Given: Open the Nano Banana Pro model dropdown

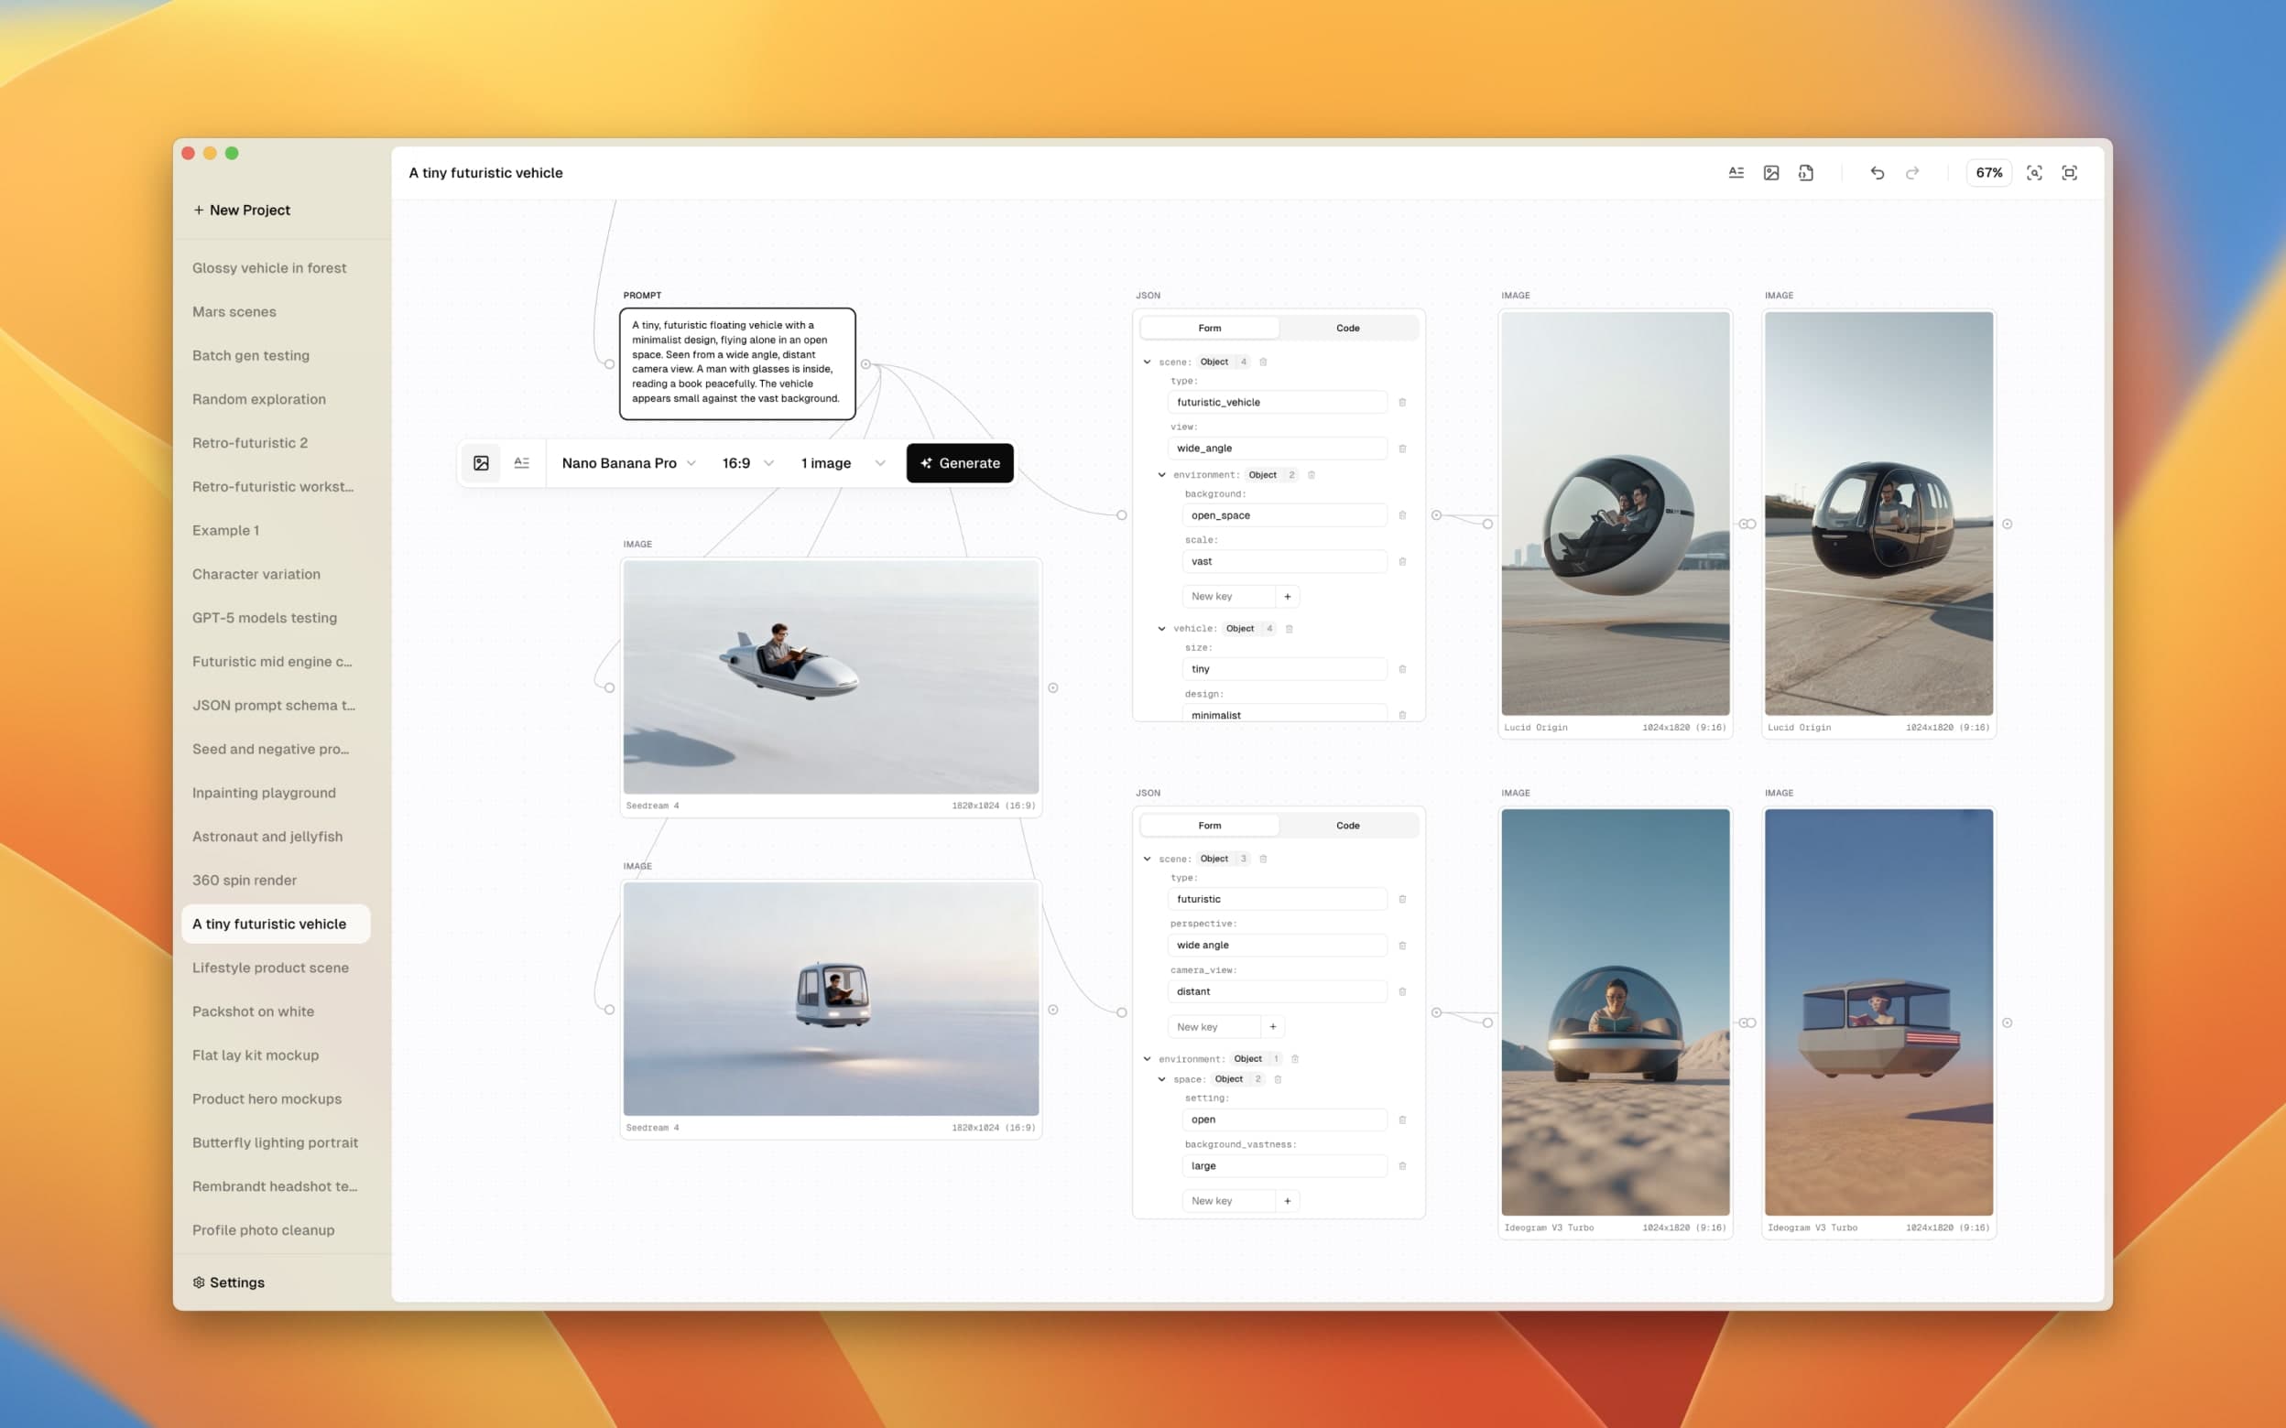Looking at the screenshot, I should [627, 463].
